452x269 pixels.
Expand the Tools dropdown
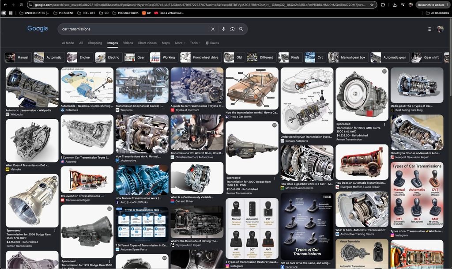pos(195,43)
